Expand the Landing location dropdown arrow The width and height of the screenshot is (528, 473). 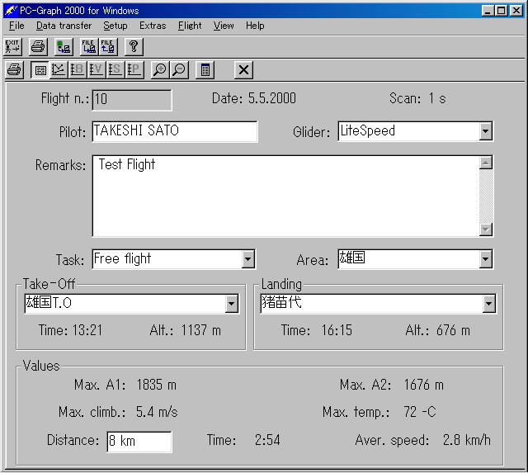pyautogui.click(x=488, y=304)
